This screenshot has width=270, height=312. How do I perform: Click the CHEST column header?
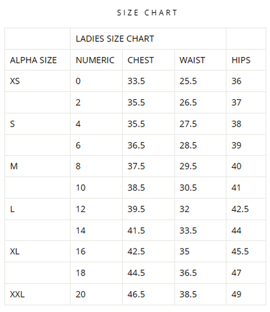click(149, 60)
